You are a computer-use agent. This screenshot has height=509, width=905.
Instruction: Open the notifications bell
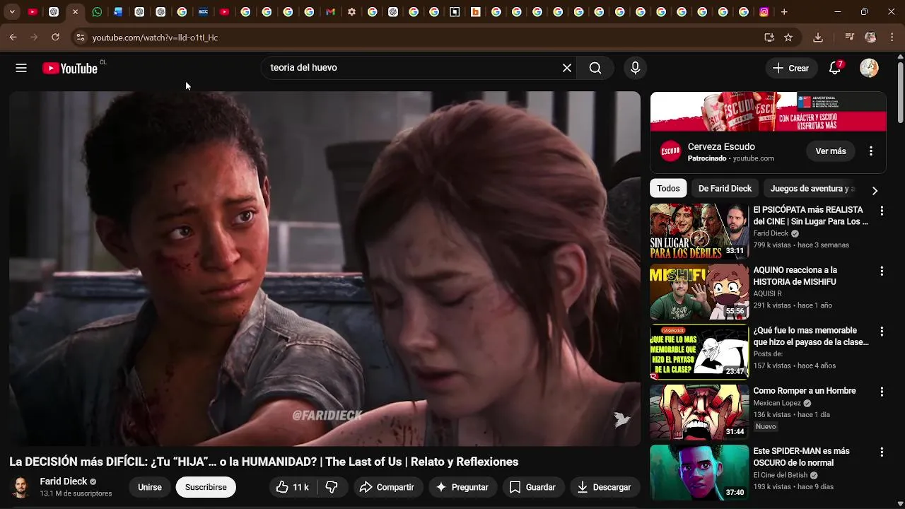point(835,68)
